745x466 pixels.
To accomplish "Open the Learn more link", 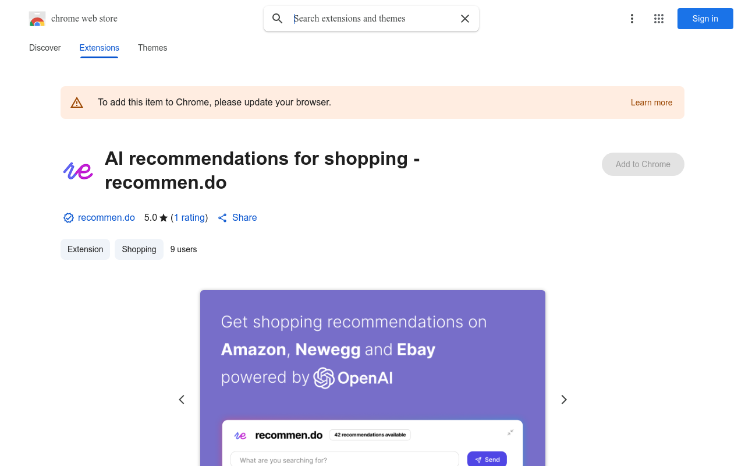I will pyautogui.click(x=651, y=103).
